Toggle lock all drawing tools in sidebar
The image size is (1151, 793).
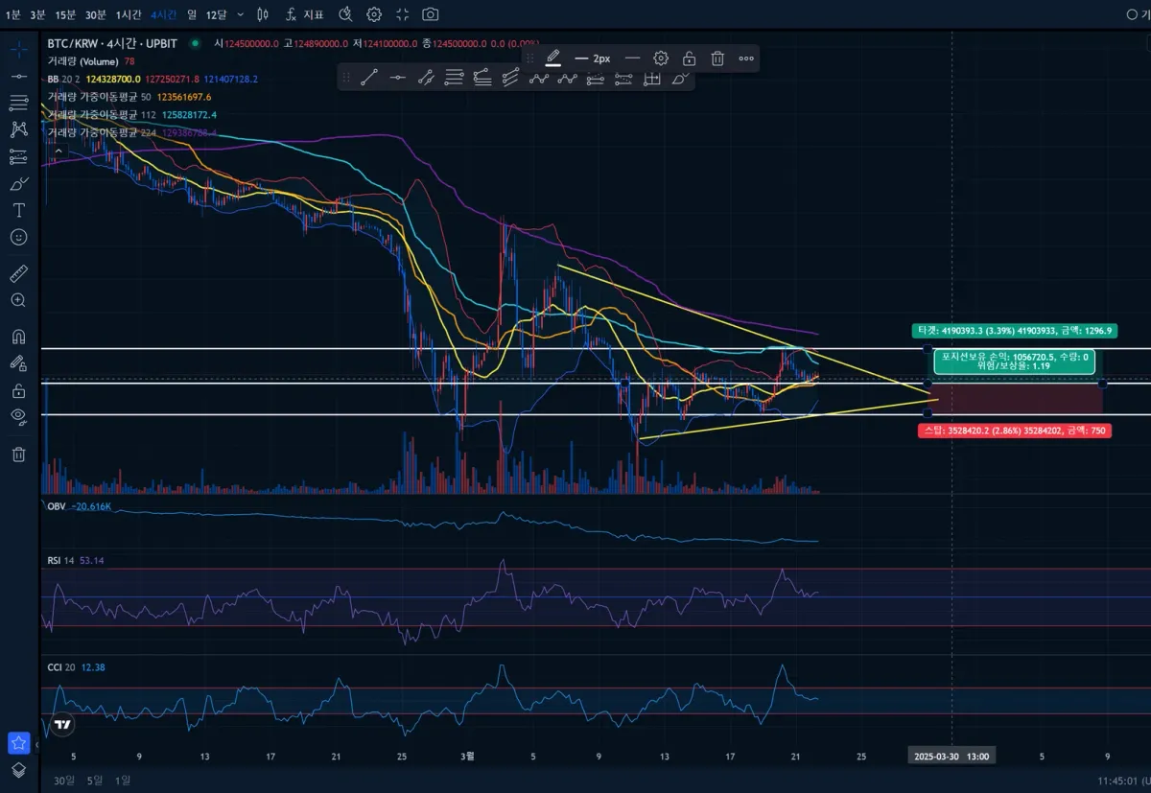tap(18, 390)
